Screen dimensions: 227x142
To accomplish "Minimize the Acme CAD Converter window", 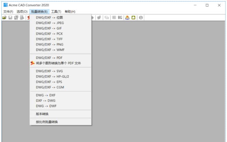I will [195, 5].
